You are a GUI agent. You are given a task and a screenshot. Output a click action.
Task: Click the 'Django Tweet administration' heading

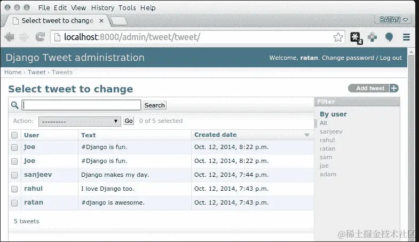coord(75,58)
